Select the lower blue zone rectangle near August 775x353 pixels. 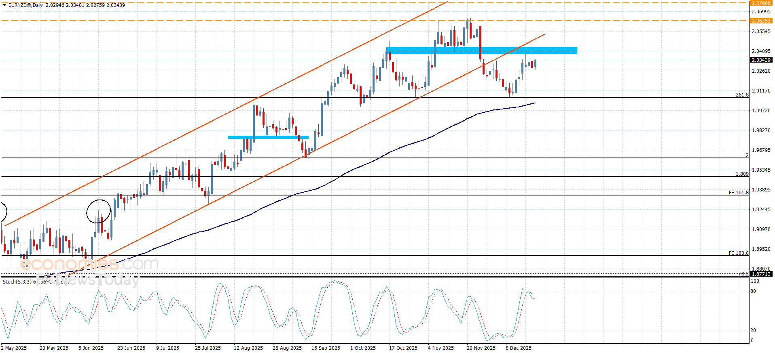[x=268, y=137]
